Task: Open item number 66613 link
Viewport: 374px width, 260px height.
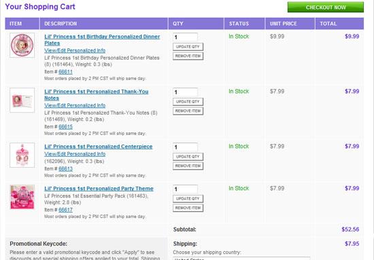Action: pyautogui.click(x=65, y=168)
